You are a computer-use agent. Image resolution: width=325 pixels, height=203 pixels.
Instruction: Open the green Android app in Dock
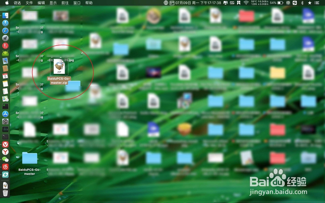click(x=5, y=54)
